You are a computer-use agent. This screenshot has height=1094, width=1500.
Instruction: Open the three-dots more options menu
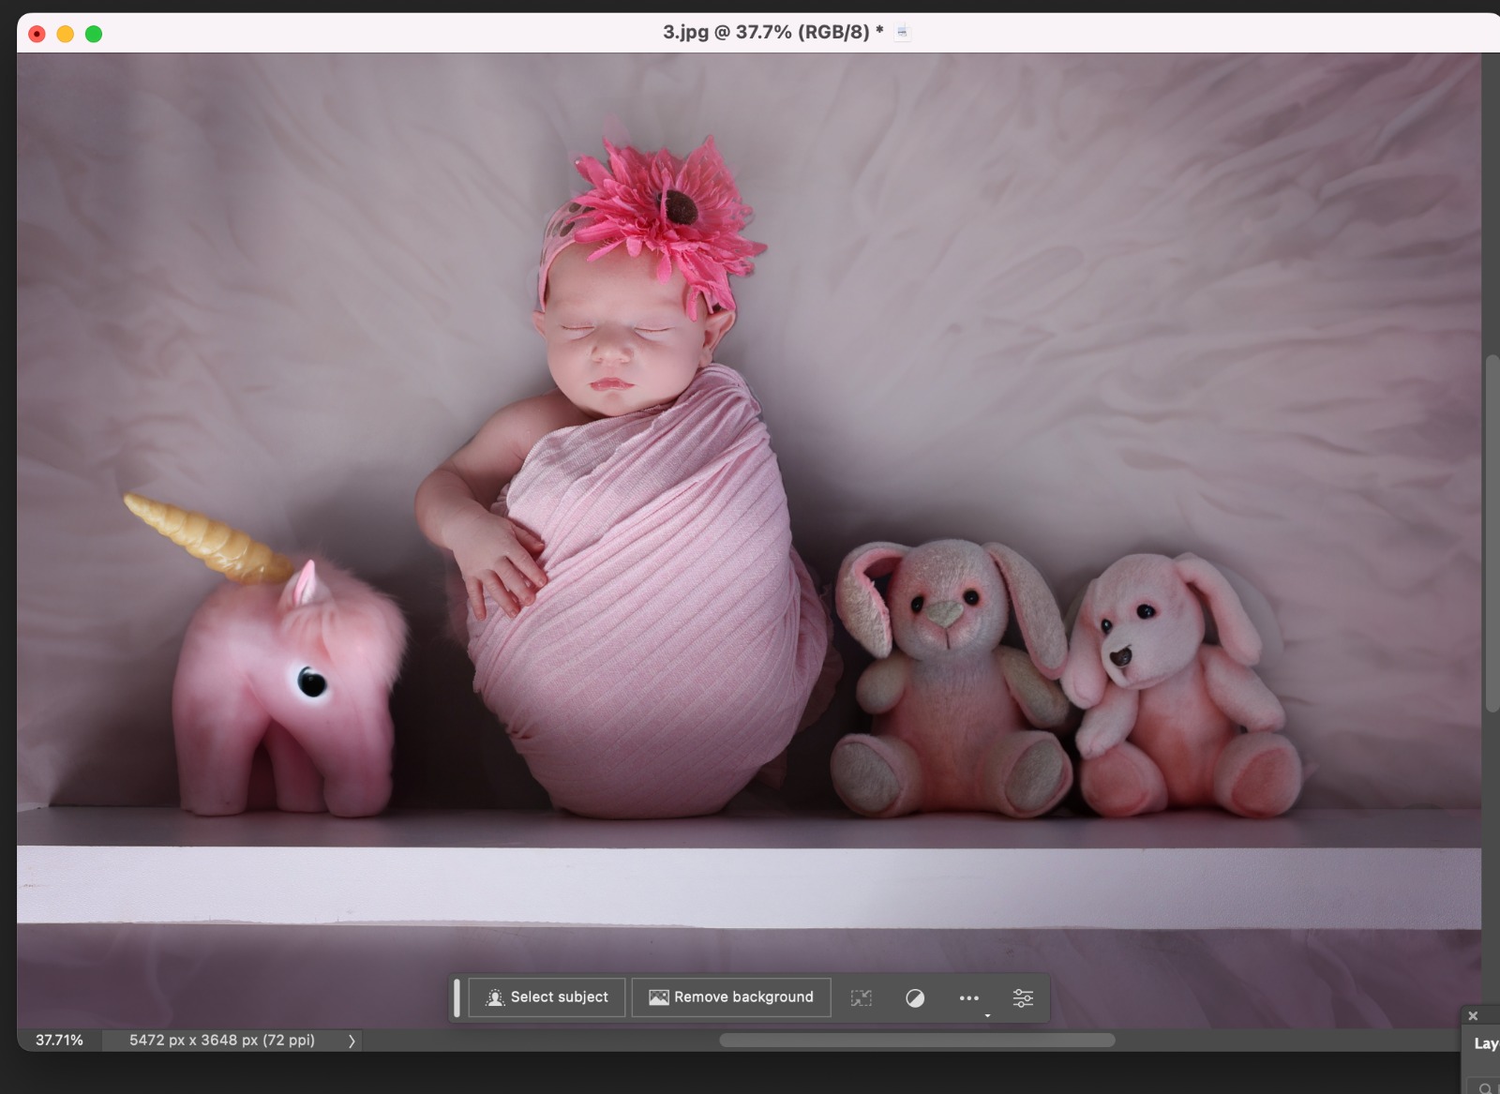point(969,998)
